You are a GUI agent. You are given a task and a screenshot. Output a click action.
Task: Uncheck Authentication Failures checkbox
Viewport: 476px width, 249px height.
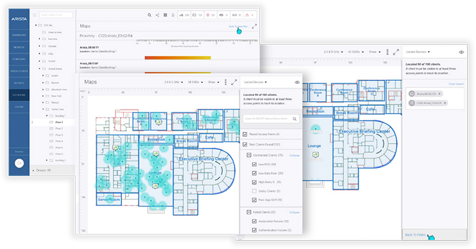[x=255, y=230]
